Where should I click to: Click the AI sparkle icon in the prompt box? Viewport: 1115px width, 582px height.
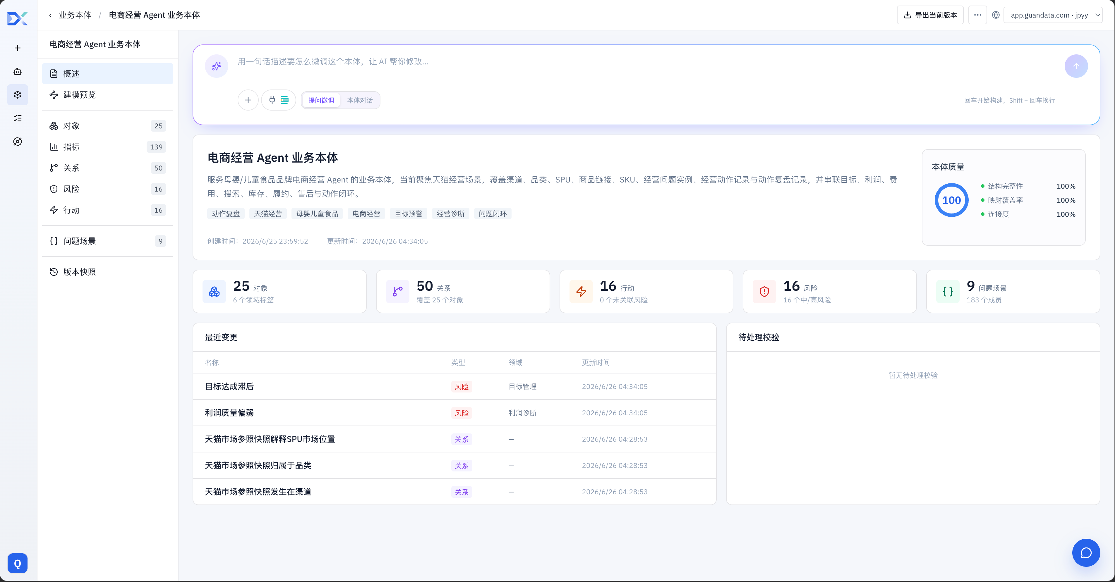[x=217, y=66]
